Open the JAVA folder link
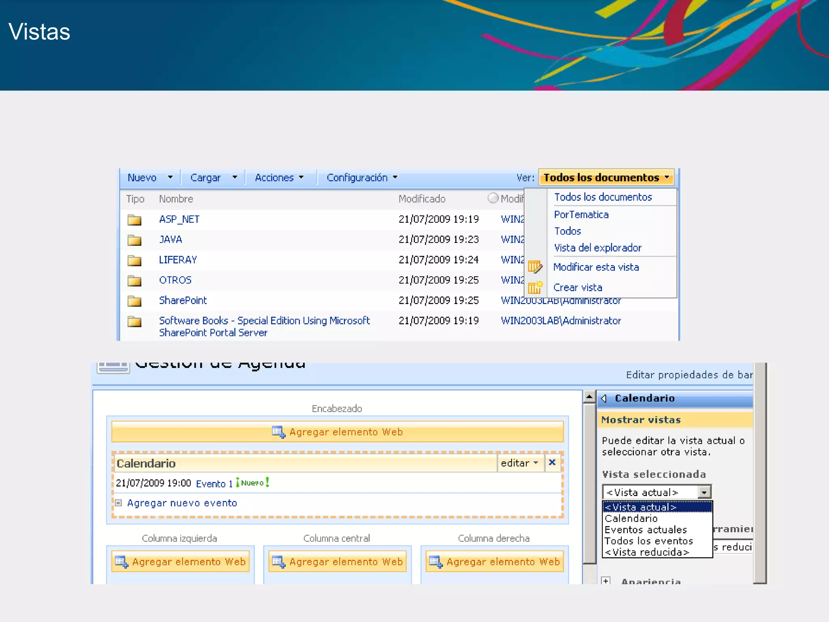This screenshot has width=829, height=622. click(170, 240)
